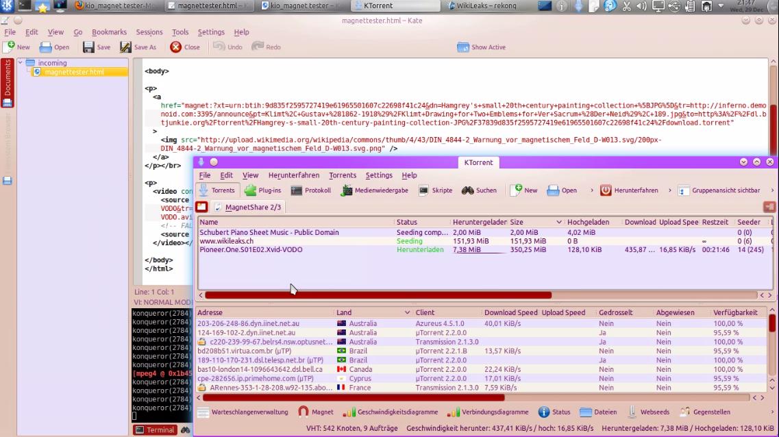The height and width of the screenshot is (437, 779).
Task: Toggle Gruppenansicht sichtbar in KTorrent toolbar
Action: coord(719,190)
